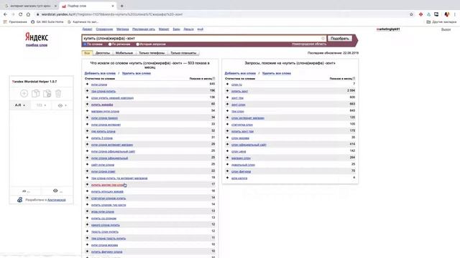The height and width of the screenshot is (258, 460).
Task: Open the 'ещё' menu in top navigation
Action: pyautogui.click(x=200, y=29)
